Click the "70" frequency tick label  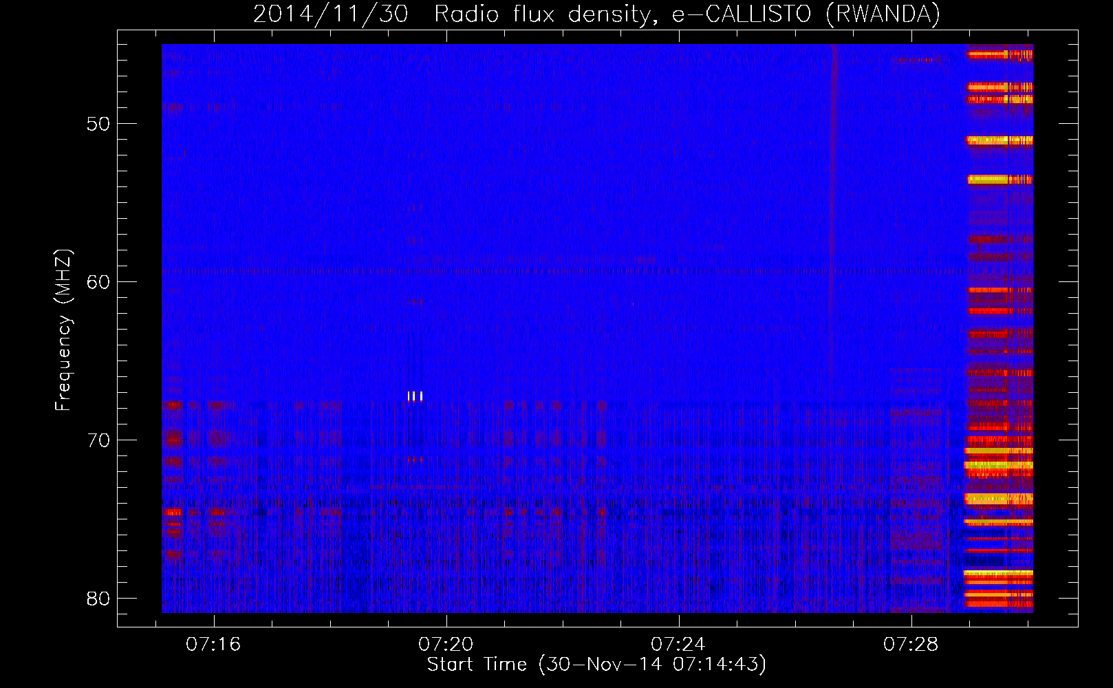[x=99, y=440]
